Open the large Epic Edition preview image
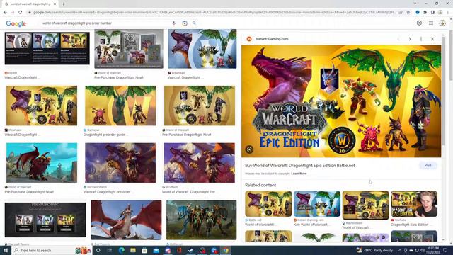The image size is (453, 255). 341,101
